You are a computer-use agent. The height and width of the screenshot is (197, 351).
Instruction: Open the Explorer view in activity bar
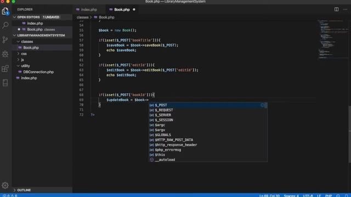coord(5,11)
